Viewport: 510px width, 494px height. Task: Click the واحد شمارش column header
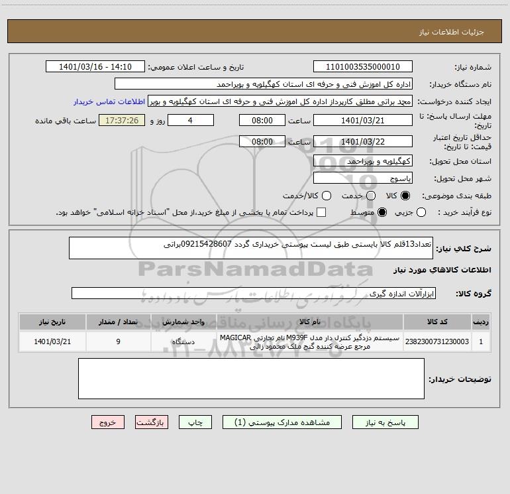pyautogui.click(x=183, y=322)
